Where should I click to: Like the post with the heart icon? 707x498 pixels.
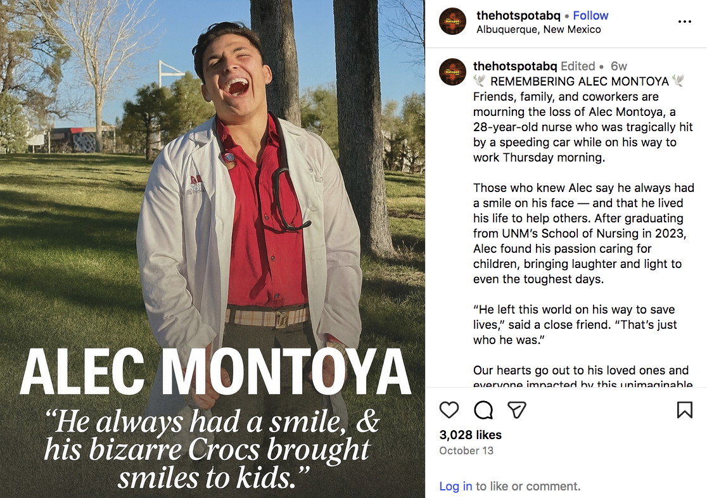(449, 410)
